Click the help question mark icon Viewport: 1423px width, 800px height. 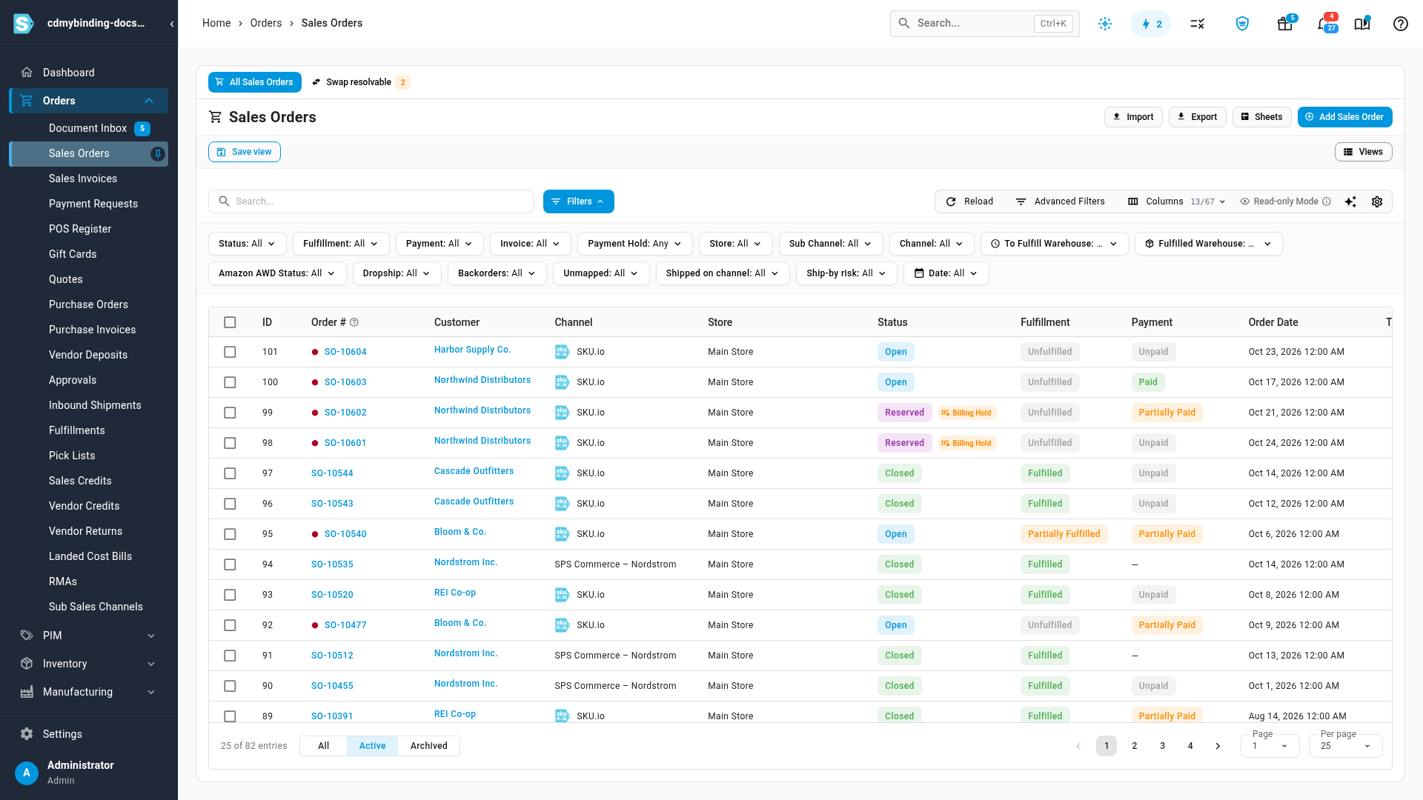(x=1400, y=24)
